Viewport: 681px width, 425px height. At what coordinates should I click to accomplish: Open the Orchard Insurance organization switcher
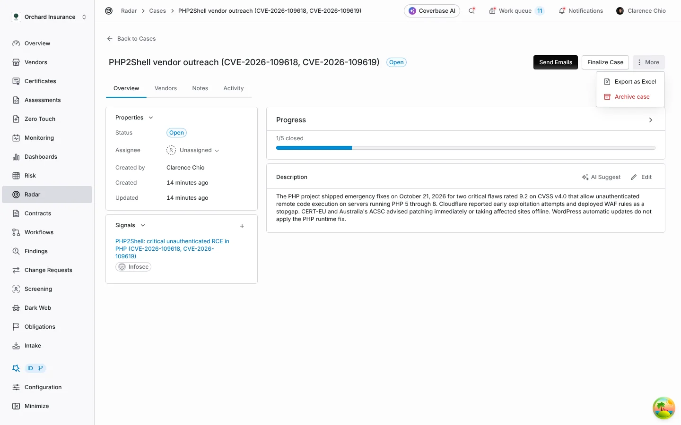tap(49, 17)
